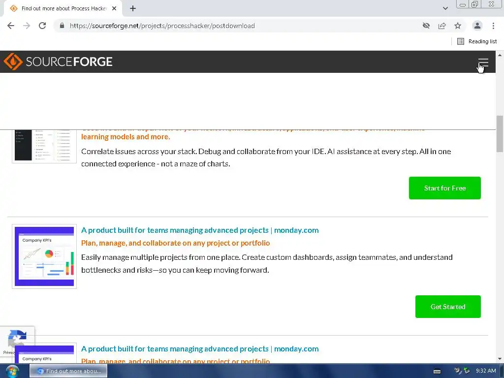Click the tracking-blocked eye icon in address bar
Image resolution: width=504 pixels, height=378 pixels.
pyautogui.click(x=426, y=26)
